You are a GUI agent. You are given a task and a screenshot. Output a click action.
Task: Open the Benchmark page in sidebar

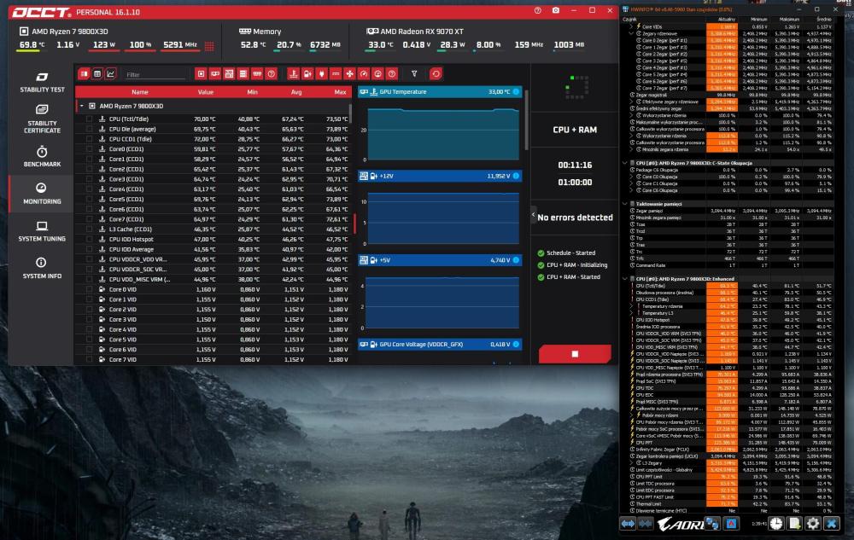(x=42, y=156)
